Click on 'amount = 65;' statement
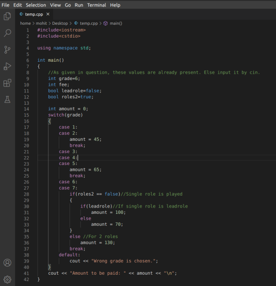276x286 pixels. coord(86,169)
